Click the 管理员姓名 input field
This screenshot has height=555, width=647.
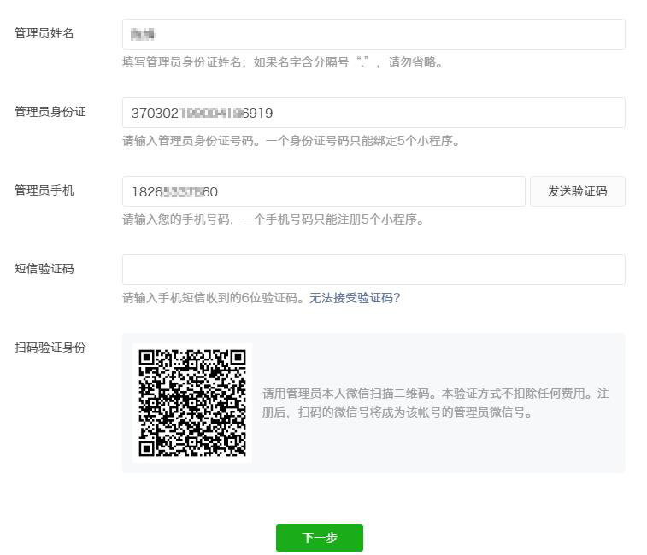tap(373, 34)
